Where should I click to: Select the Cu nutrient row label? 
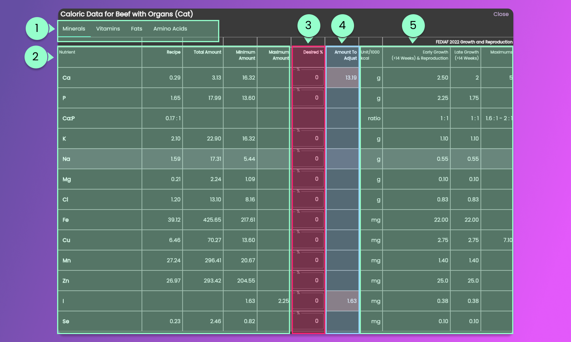pos(66,240)
